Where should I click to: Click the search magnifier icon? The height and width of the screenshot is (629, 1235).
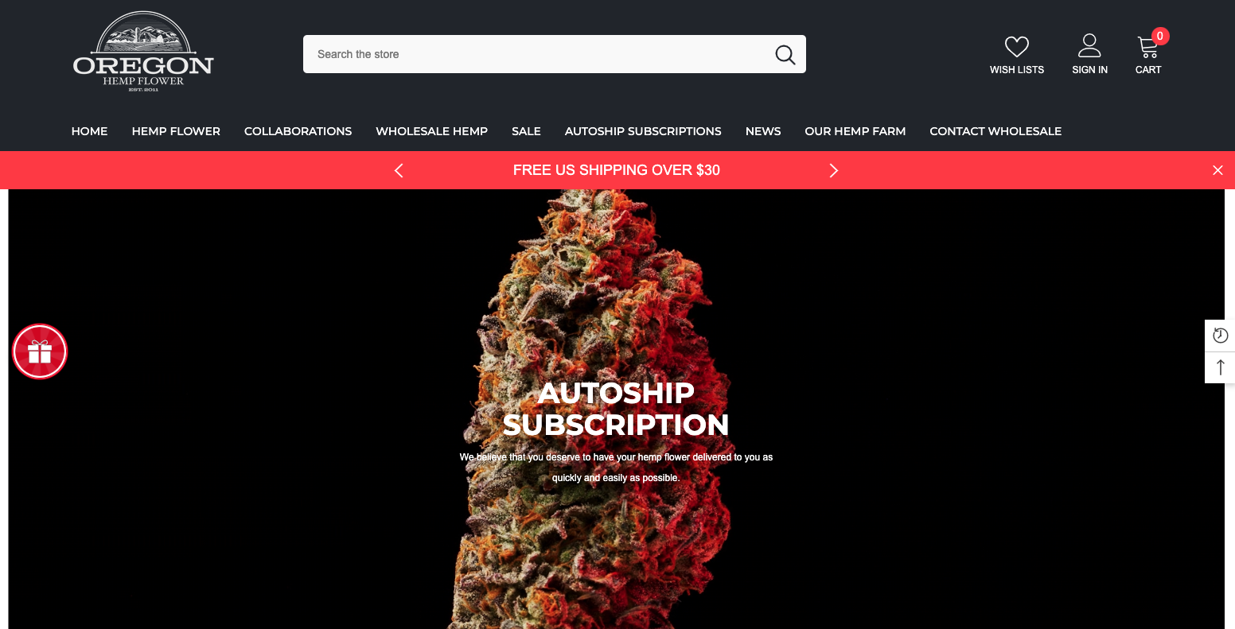(785, 54)
